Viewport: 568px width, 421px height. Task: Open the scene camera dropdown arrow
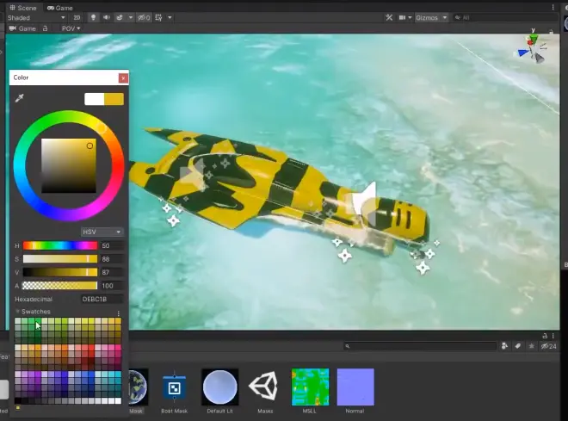410,17
